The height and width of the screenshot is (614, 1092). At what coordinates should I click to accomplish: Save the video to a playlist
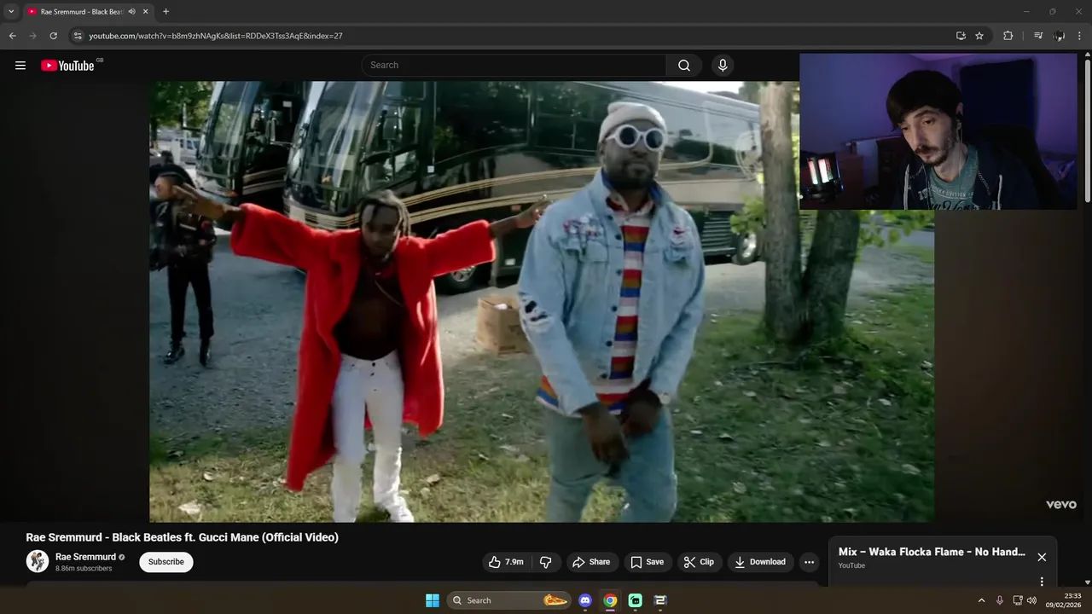pyautogui.click(x=648, y=562)
